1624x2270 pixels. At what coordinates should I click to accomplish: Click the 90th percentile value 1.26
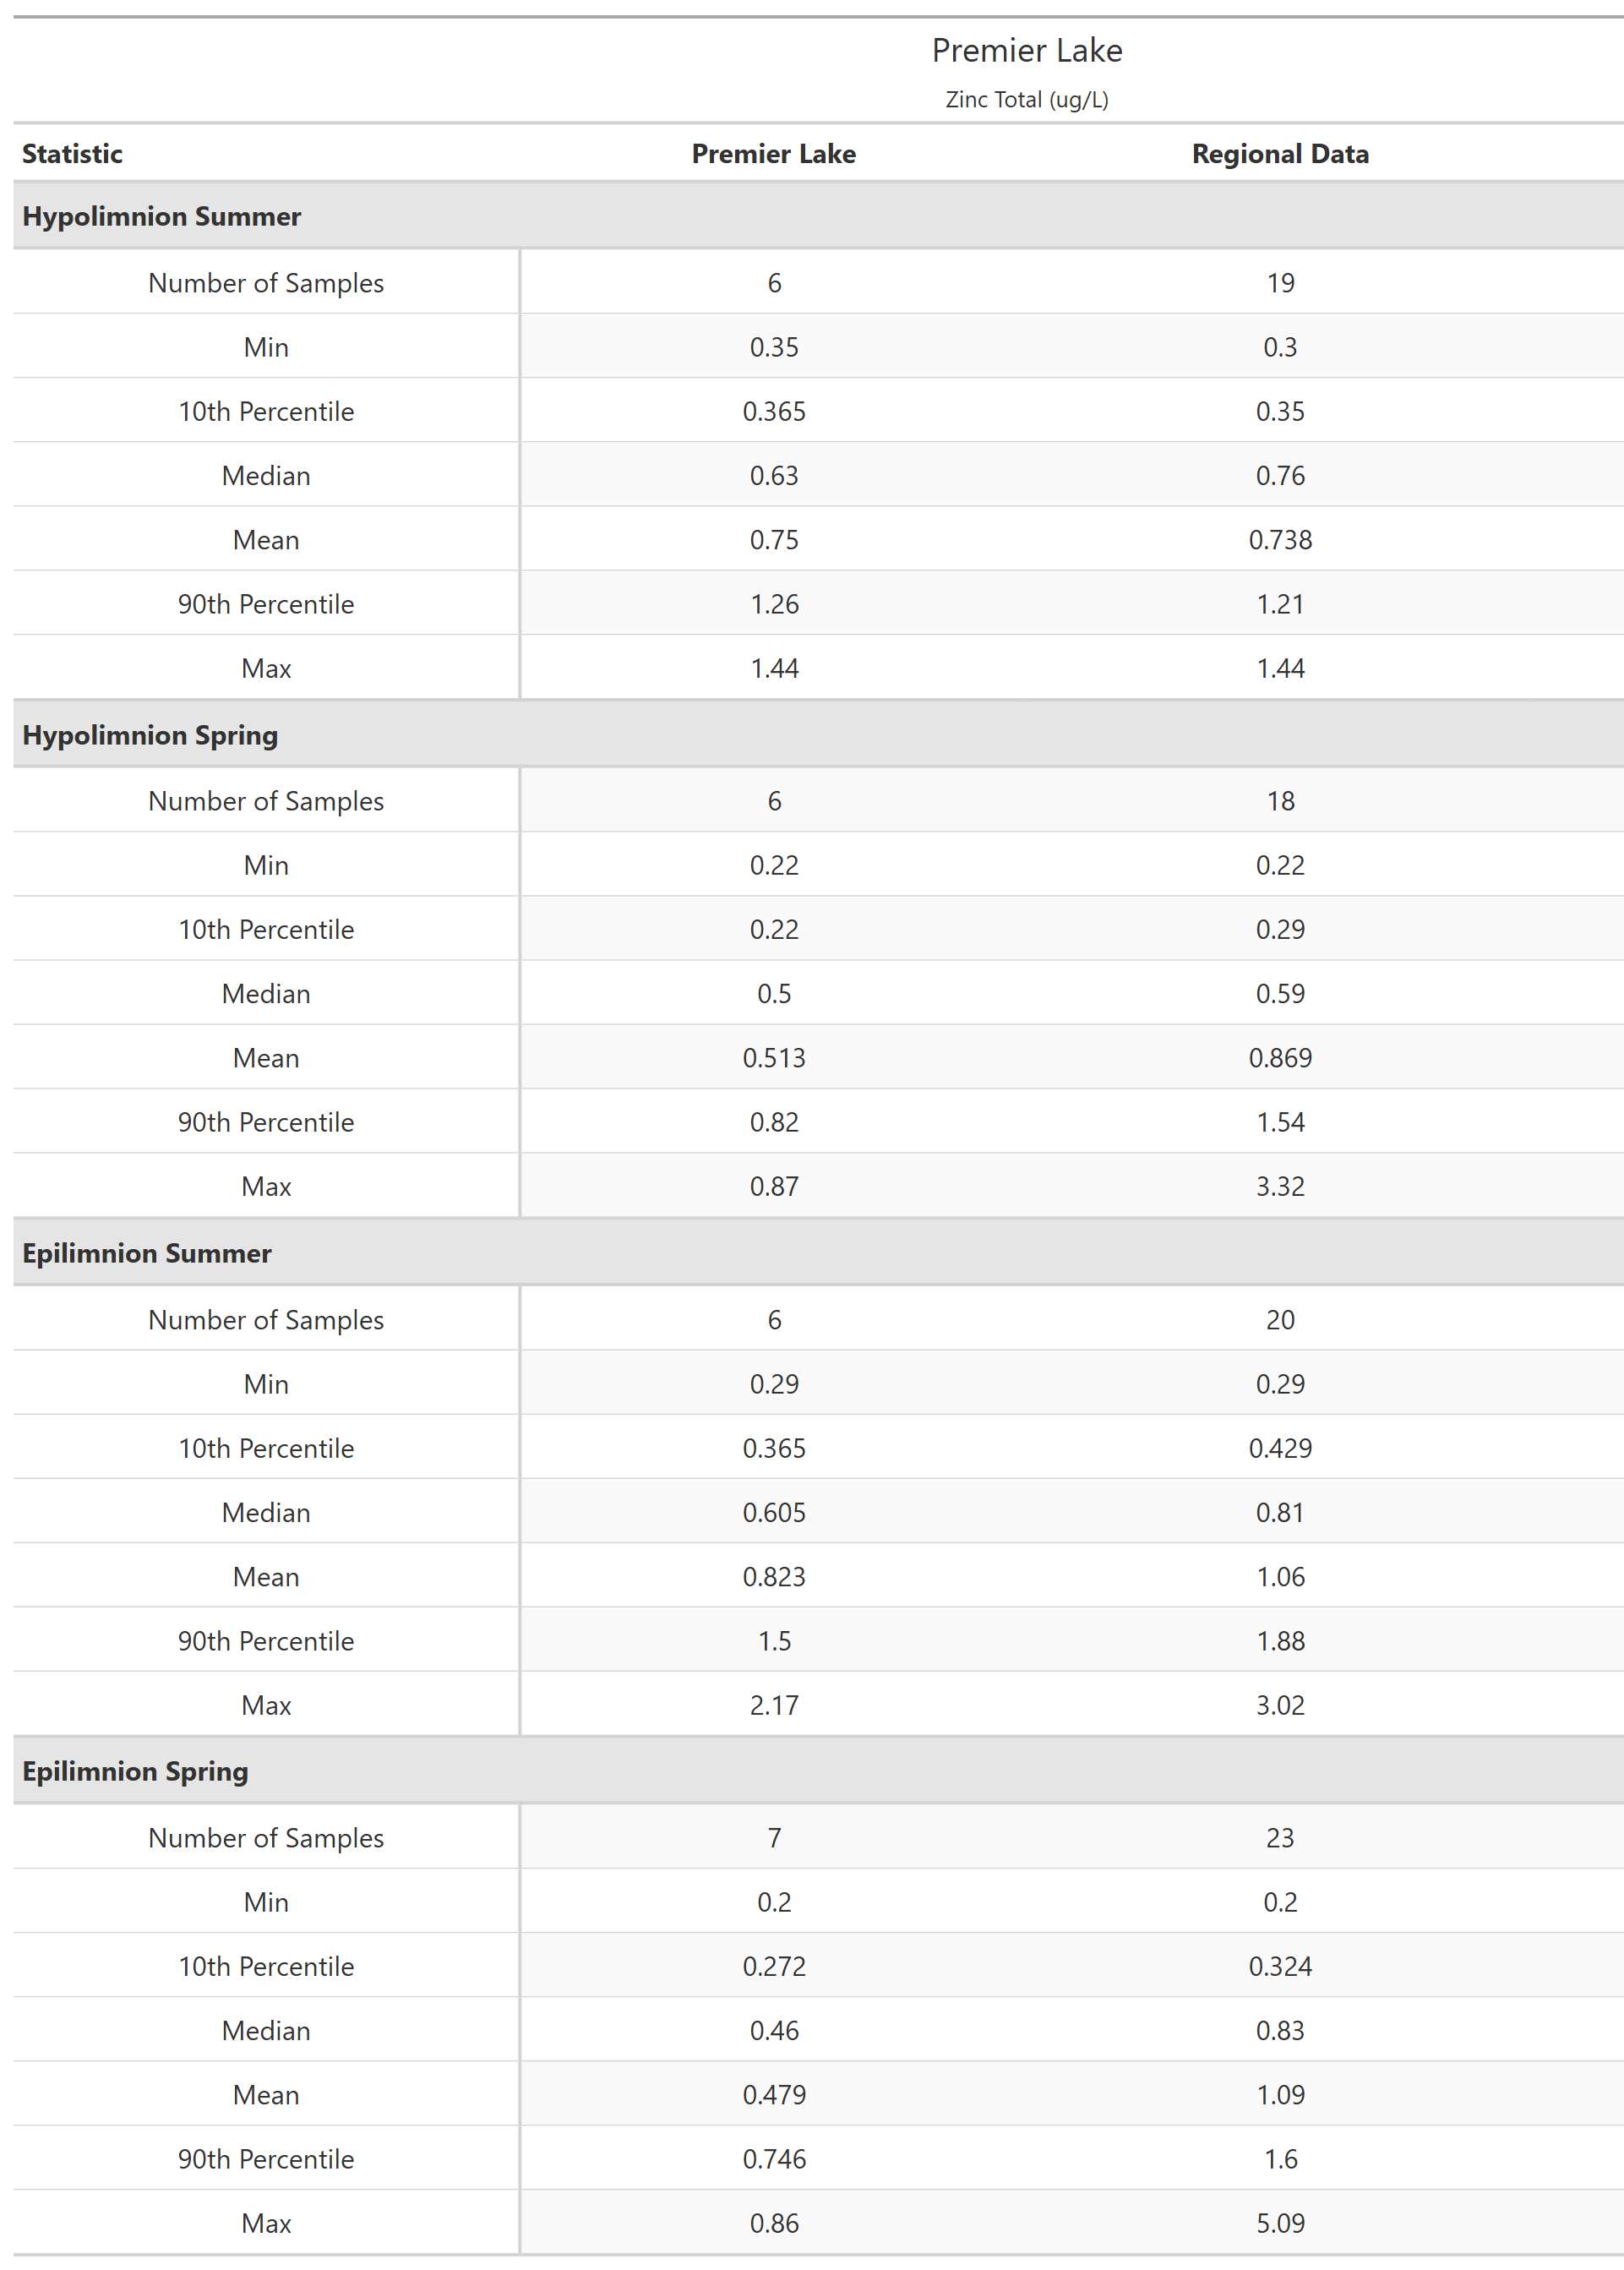[x=773, y=604]
